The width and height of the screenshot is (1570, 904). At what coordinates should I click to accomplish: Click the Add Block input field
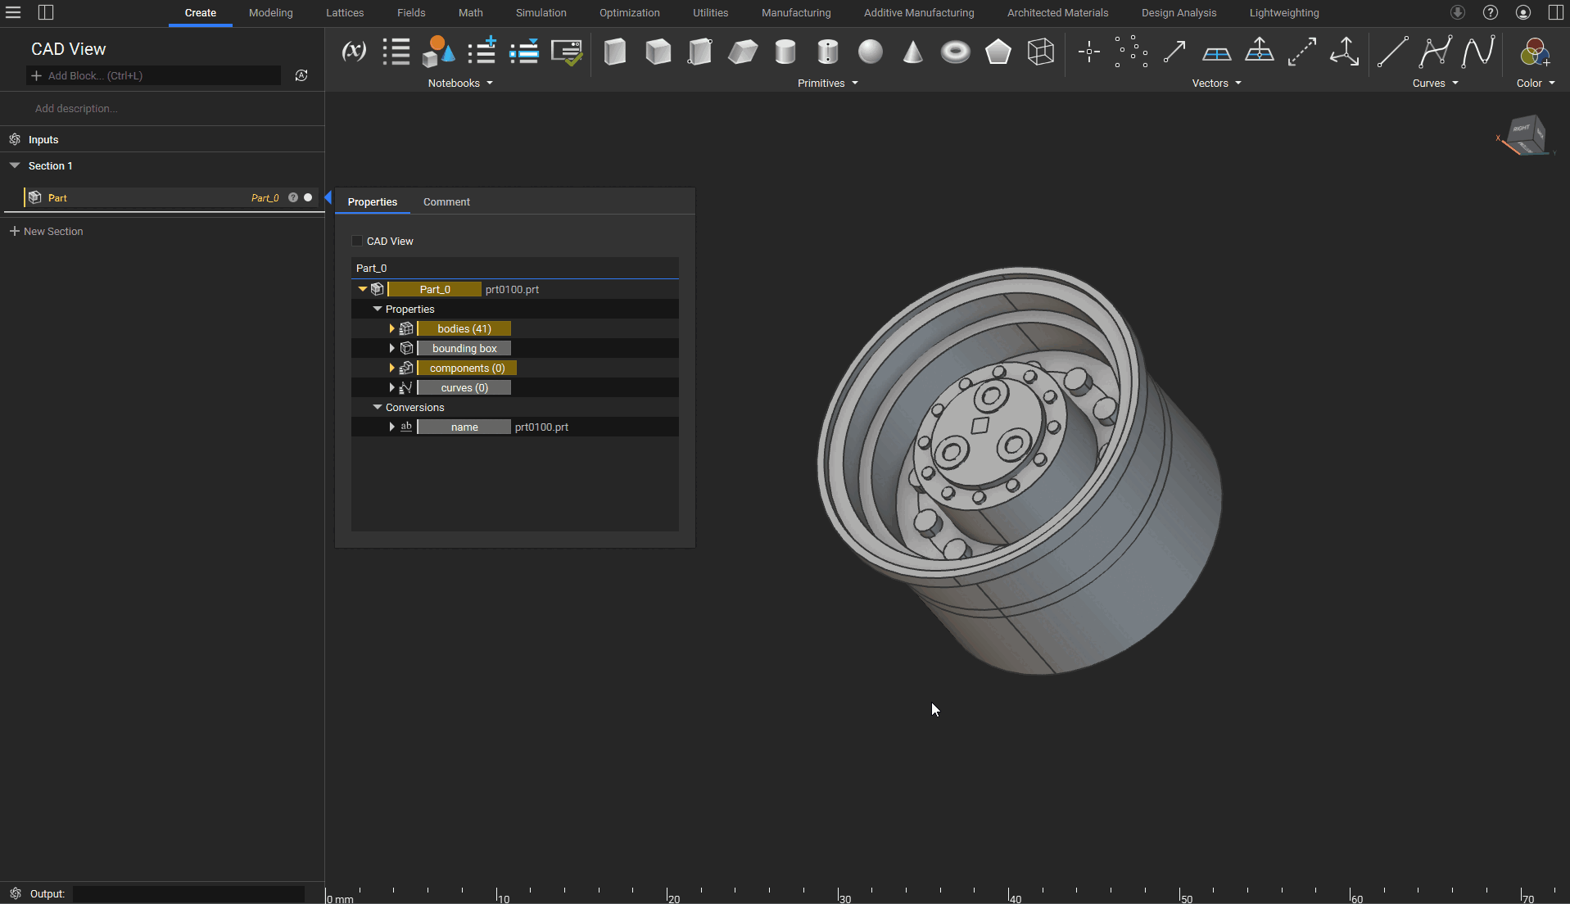pos(156,76)
